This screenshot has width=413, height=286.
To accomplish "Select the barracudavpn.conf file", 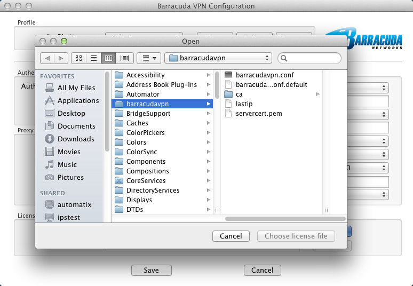I will click(272, 75).
